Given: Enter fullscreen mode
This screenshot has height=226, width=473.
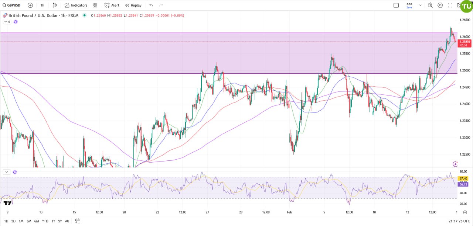Looking at the screenshot, I should (x=450, y=5).
